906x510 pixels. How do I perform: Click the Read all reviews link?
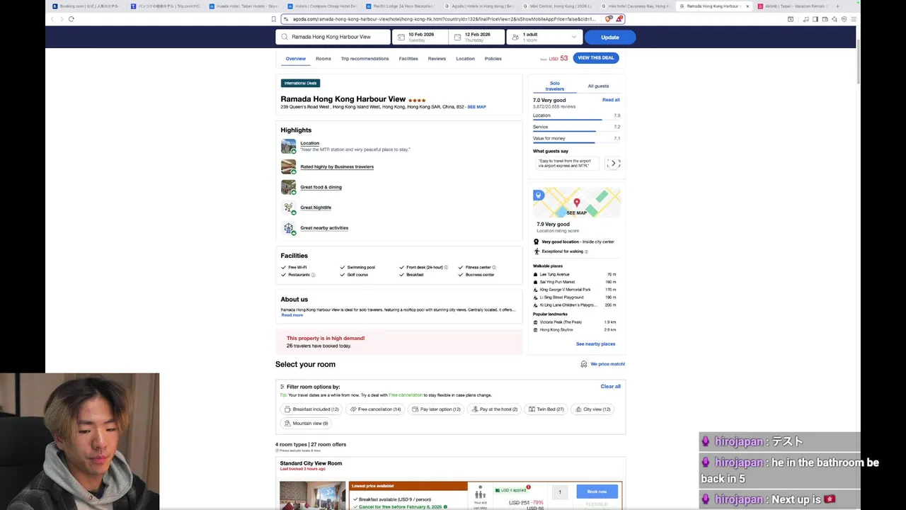(611, 100)
